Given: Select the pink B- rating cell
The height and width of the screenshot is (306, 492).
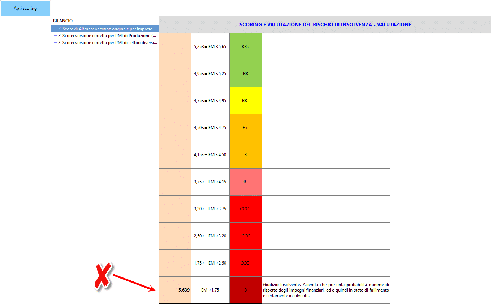Looking at the screenshot, I should (x=246, y=182).
